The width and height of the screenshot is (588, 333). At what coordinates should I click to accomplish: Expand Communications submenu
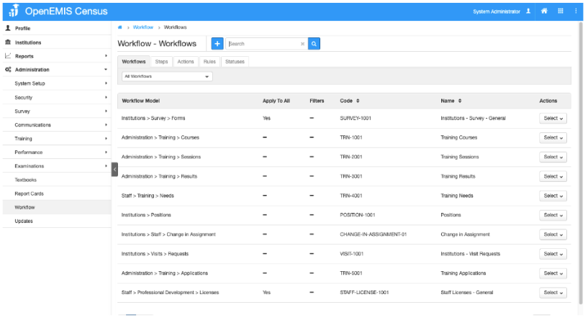[106, 124]
